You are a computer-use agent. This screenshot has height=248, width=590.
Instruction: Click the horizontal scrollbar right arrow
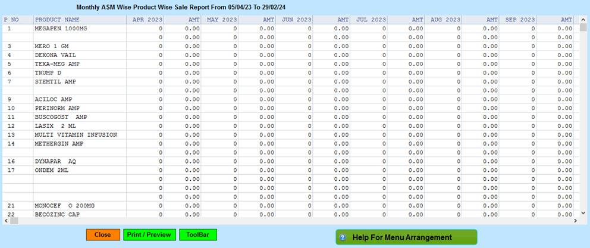[x=575, y=221]
